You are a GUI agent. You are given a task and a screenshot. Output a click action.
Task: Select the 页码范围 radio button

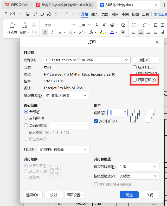26,125
